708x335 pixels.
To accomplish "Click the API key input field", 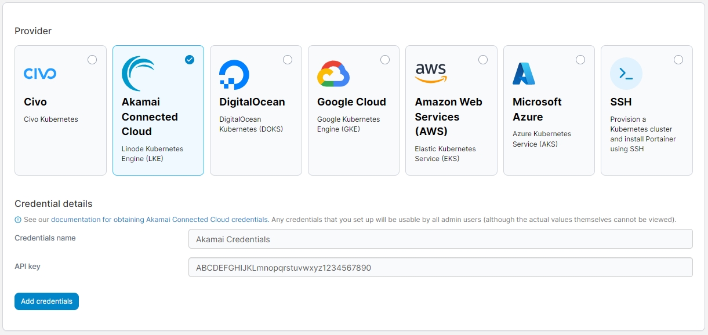I will click(440, 267).
